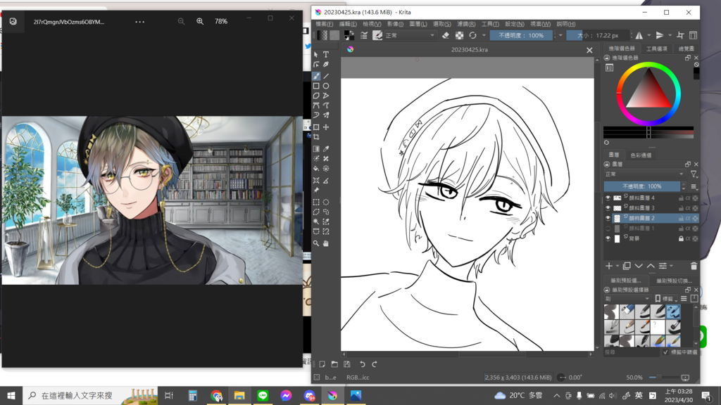Choose the Calligraphy pen tool in Krita
Image resolution: width=721 pixels, height=405 pixels.
tap(325, 65)
